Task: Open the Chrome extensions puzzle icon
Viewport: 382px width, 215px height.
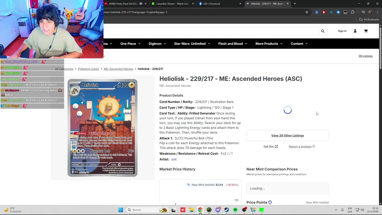Action: point(353,12)
